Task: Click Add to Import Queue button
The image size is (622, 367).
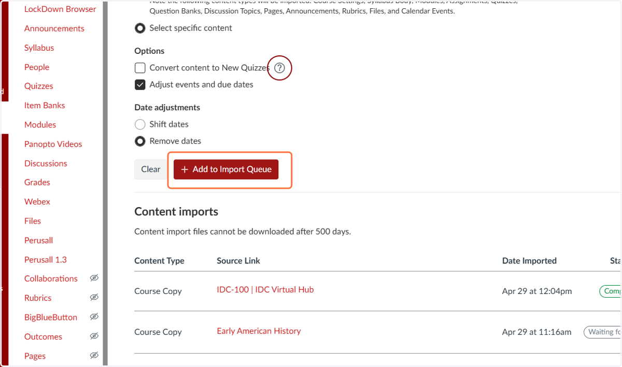Action: (x=226, y=169)
